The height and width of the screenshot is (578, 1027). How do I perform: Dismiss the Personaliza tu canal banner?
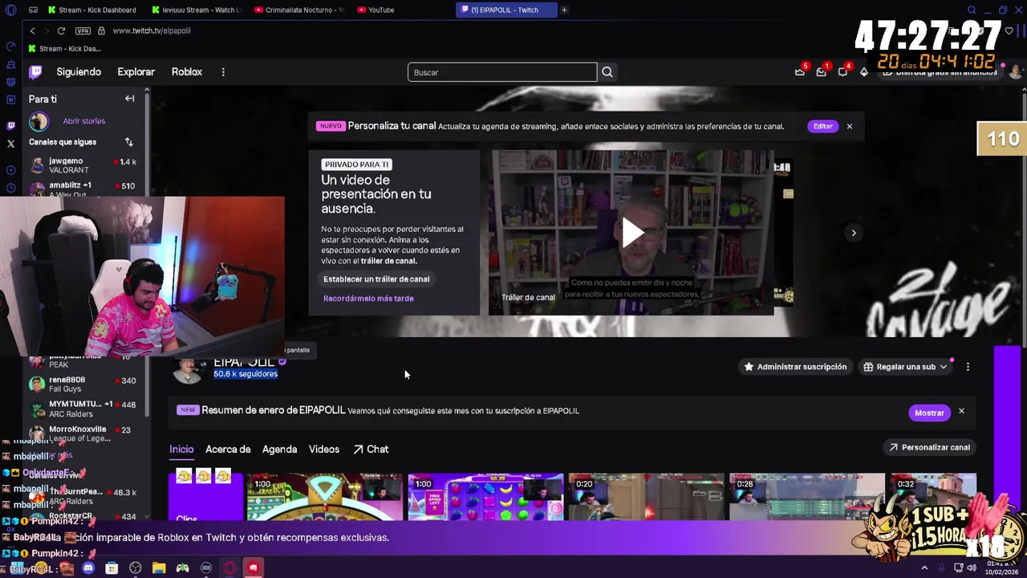[850, 126]
